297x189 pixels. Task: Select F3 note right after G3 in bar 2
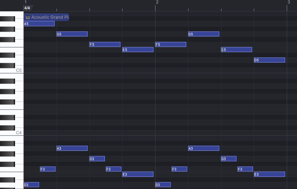pos(245,169)
